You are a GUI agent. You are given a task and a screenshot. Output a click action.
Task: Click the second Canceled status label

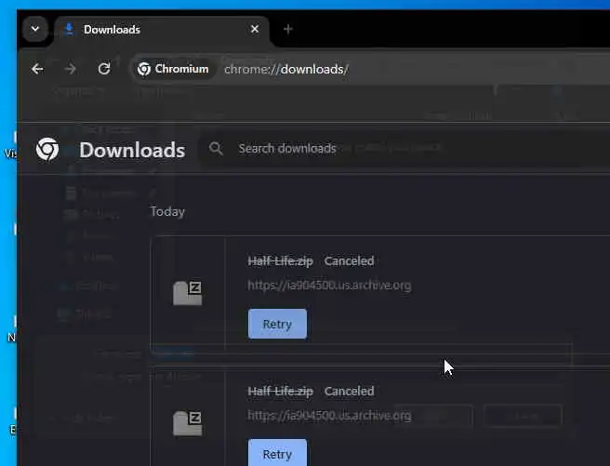[x=349, y=392]
